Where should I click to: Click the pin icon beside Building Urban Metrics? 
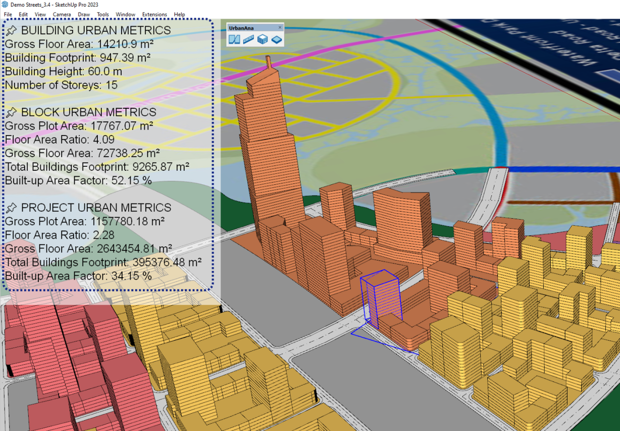pos(11,31)
